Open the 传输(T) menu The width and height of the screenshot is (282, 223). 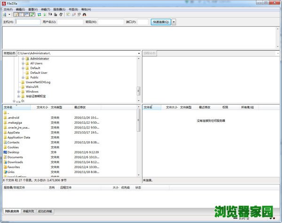46,9
